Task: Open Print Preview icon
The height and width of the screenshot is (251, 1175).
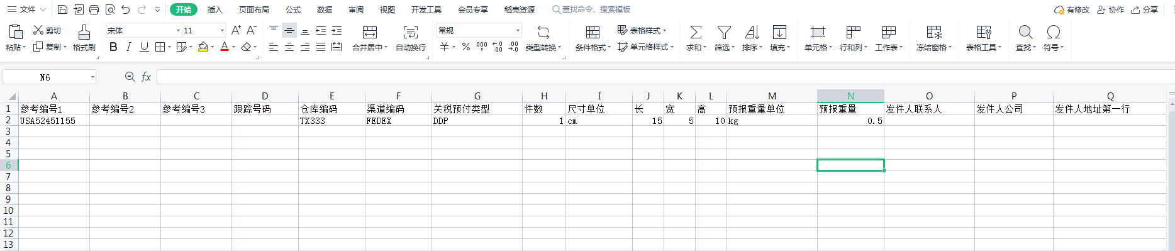Action: pos(110,9)
